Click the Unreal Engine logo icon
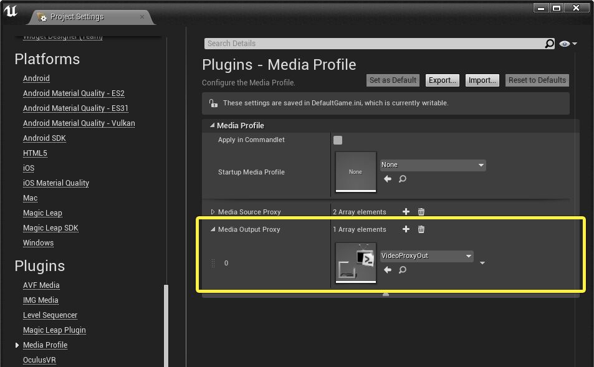This screenshot has width=594, height=367. (11, 10)
